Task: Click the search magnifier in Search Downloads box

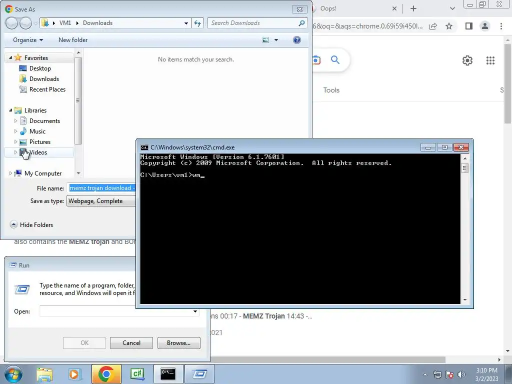Action: (301, 23)
